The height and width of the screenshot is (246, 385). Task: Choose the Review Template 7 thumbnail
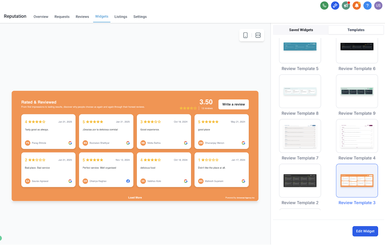[x=300, y=136]
